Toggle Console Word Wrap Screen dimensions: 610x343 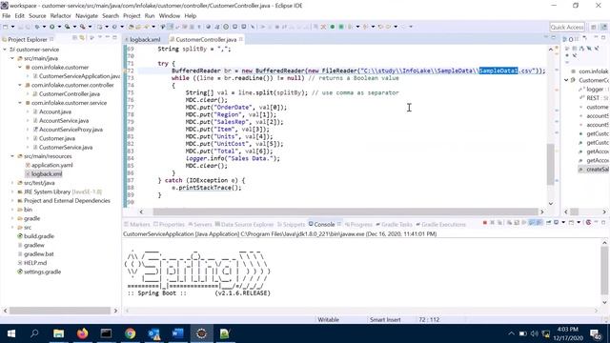pos(524,223)
